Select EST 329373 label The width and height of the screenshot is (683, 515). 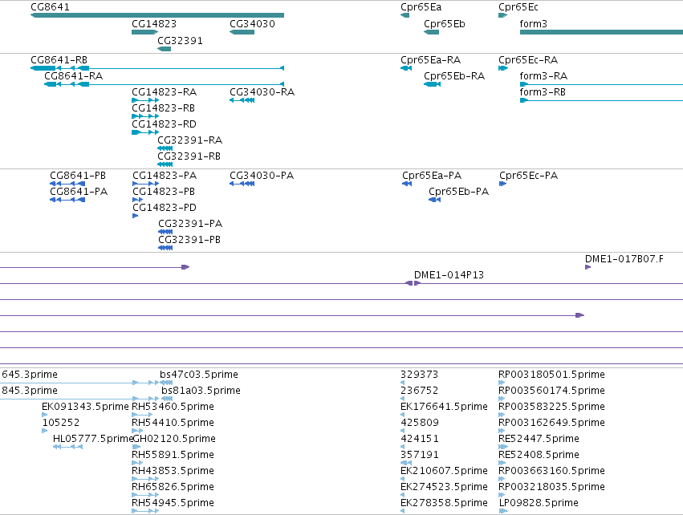tap(420, 375)
